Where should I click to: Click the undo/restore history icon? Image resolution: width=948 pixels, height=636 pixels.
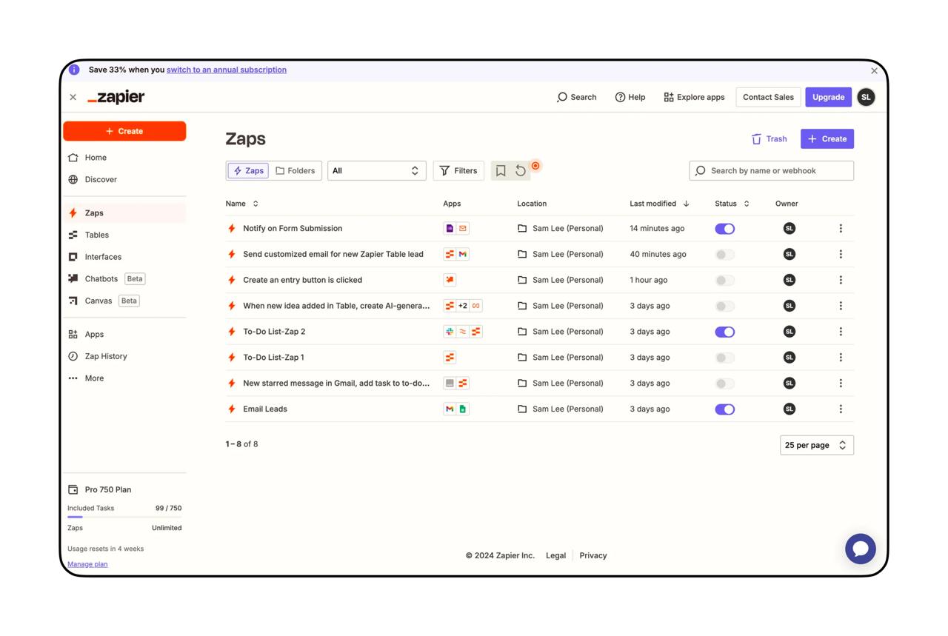pyautogui.click(x=521, y=171)
